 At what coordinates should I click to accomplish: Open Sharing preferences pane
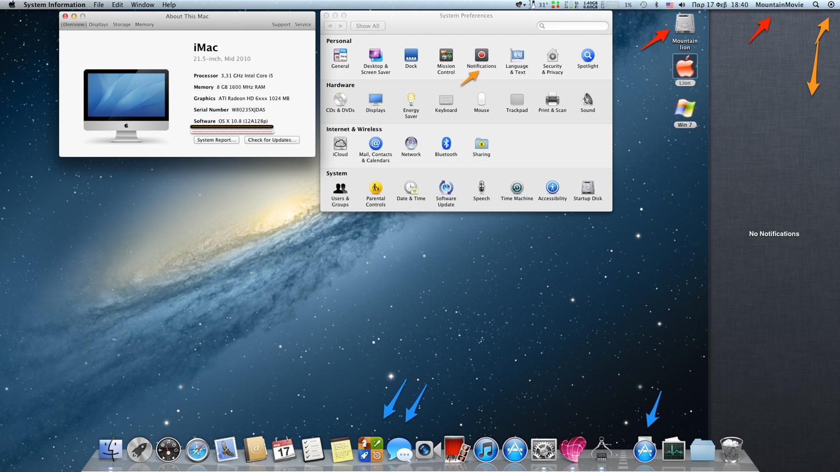(x=481, y=147)
